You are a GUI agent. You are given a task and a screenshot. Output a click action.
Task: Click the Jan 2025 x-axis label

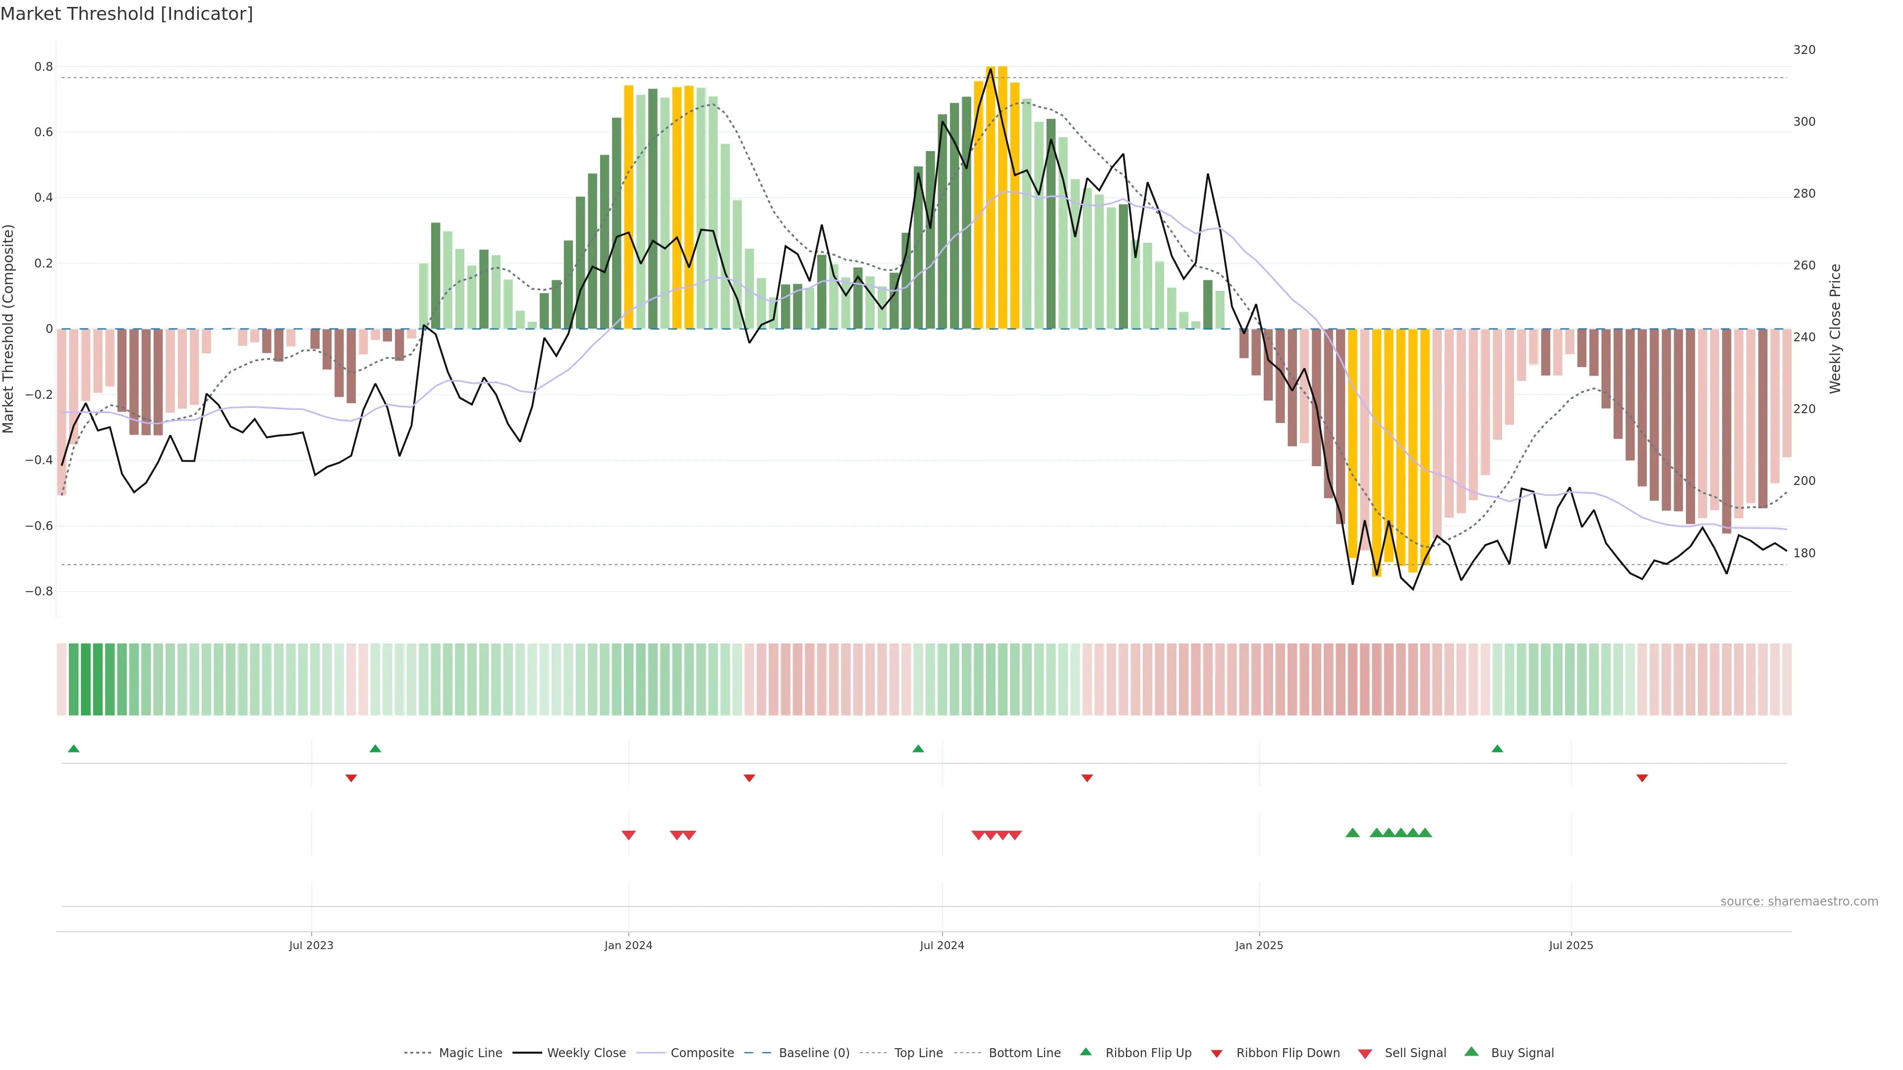pyautogui.click(x=1259, y=945)
